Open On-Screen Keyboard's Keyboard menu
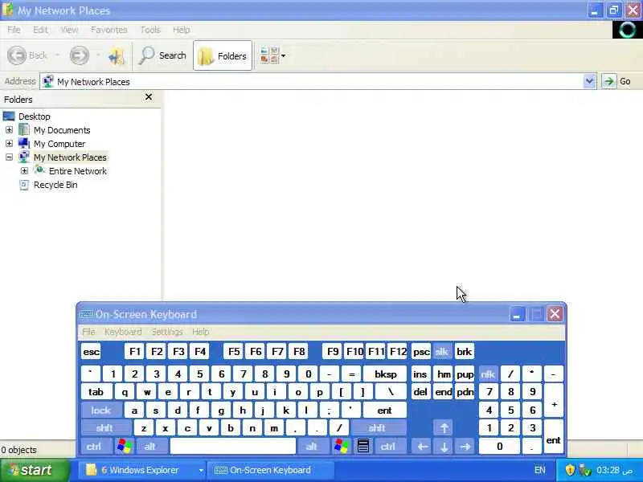Viewport: 643px width, 482px height. [x=123, y=332]
